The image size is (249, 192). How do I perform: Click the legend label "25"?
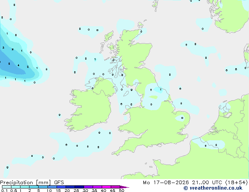click(x=76, y=190)
